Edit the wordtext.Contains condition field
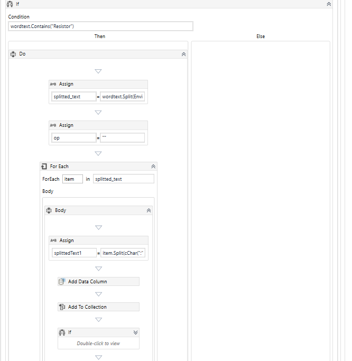Viewport: 352px width, 361px height. click(x=100, y=26)
